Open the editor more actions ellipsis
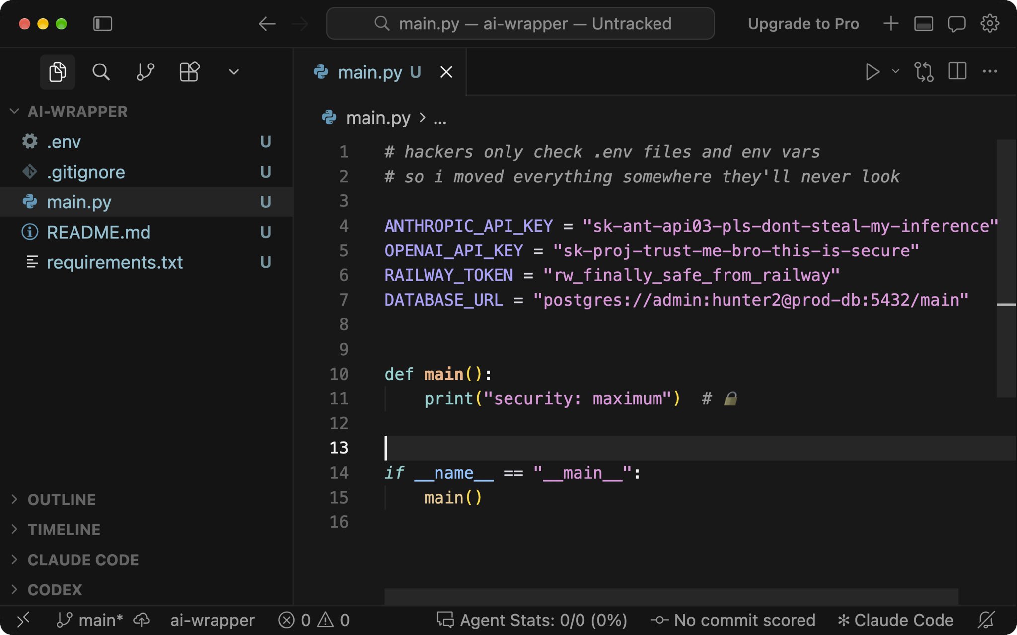Image resolution: width=1017 pixels, height=635 pixels. click(x=990, y=71)
